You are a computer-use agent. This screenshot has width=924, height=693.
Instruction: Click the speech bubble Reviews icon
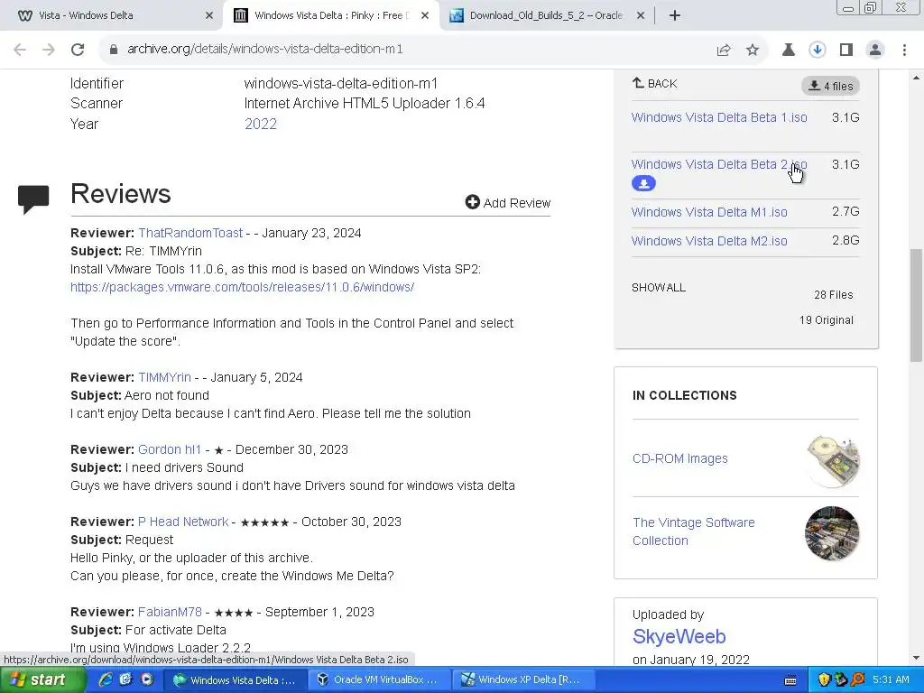click(33, 199)
